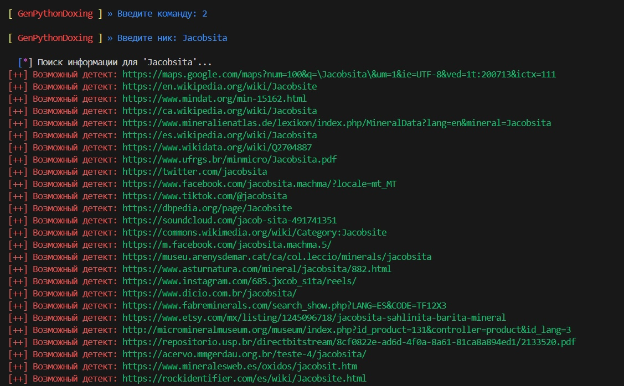Image resolution: width=624 pixels, height=386 pixels.
Task: Open the asturnatura.com mineral 882 link
Action: coord(256,269)
